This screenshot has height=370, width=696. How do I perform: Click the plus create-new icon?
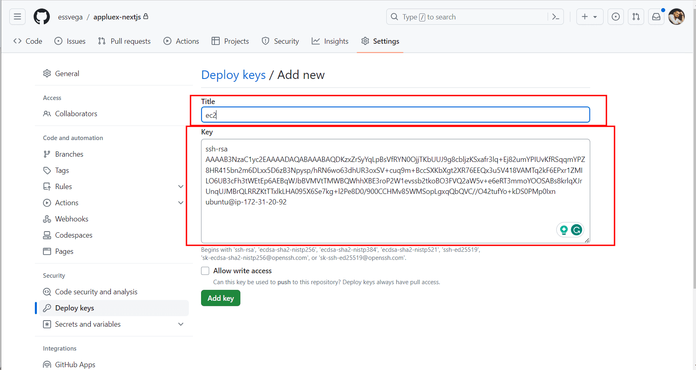[585, 17]
